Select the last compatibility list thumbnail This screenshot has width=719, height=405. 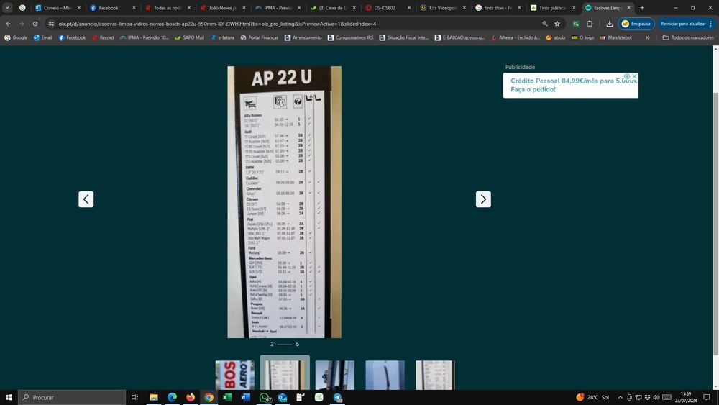pyautogui.click(x=435, y=375)
